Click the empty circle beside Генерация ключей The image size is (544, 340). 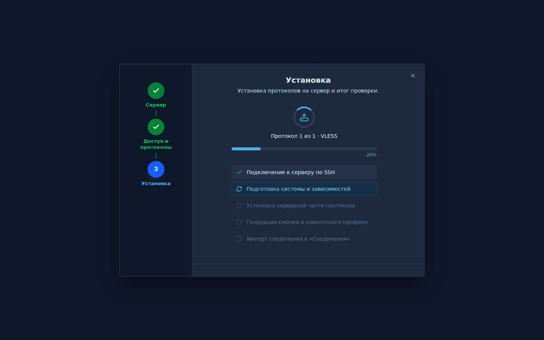239,222
